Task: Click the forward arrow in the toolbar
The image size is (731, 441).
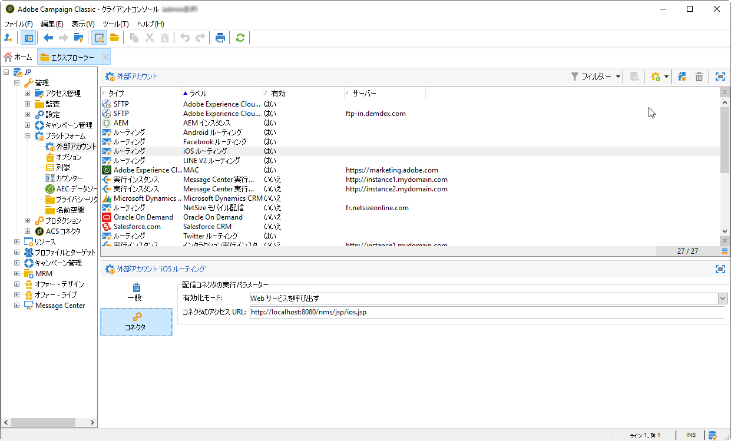Action: (63, 38)
